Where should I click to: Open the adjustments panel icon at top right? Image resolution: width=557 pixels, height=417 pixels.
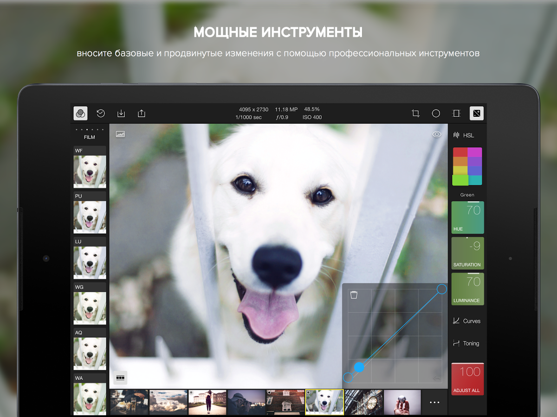pos(476,114)
